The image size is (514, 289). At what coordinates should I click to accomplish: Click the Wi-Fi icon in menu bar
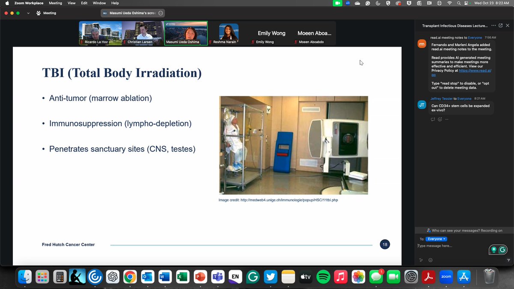449,3
